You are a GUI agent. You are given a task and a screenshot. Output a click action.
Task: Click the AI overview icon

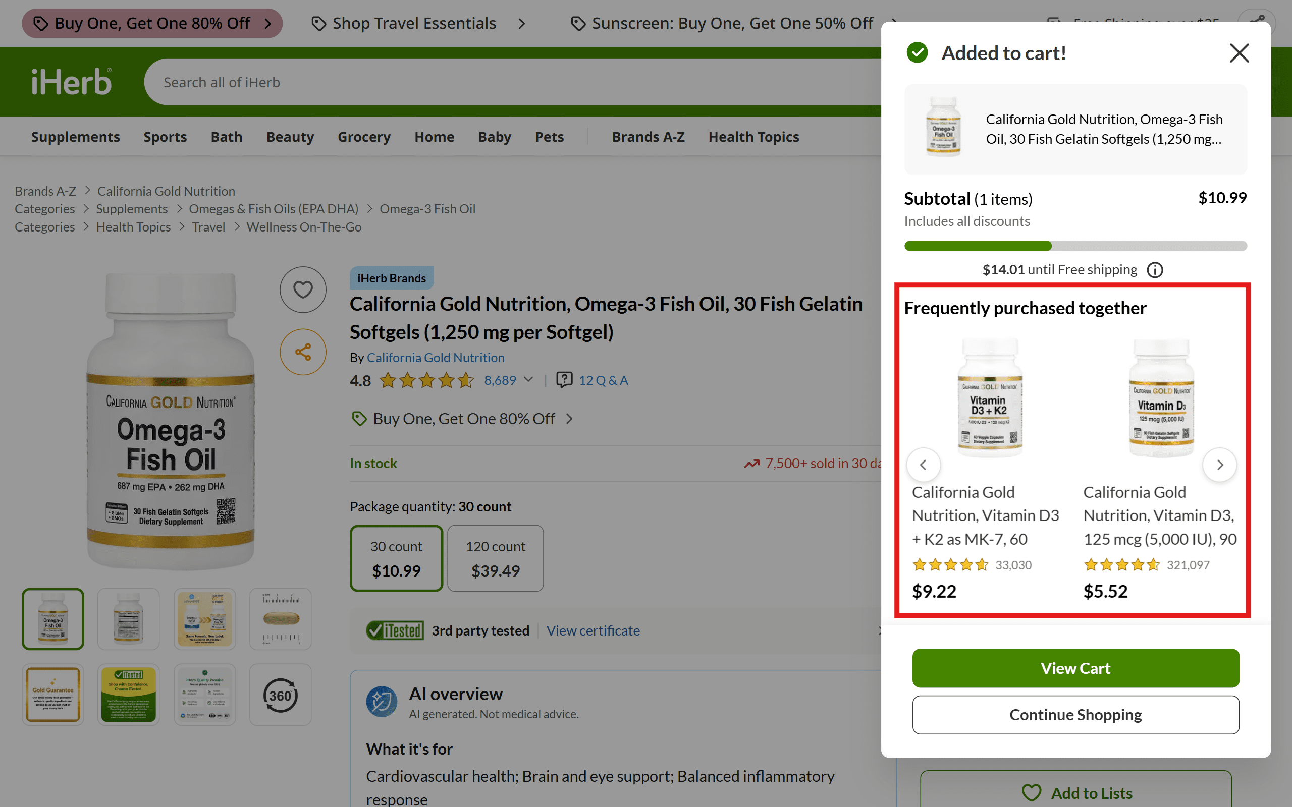point(381,701)
